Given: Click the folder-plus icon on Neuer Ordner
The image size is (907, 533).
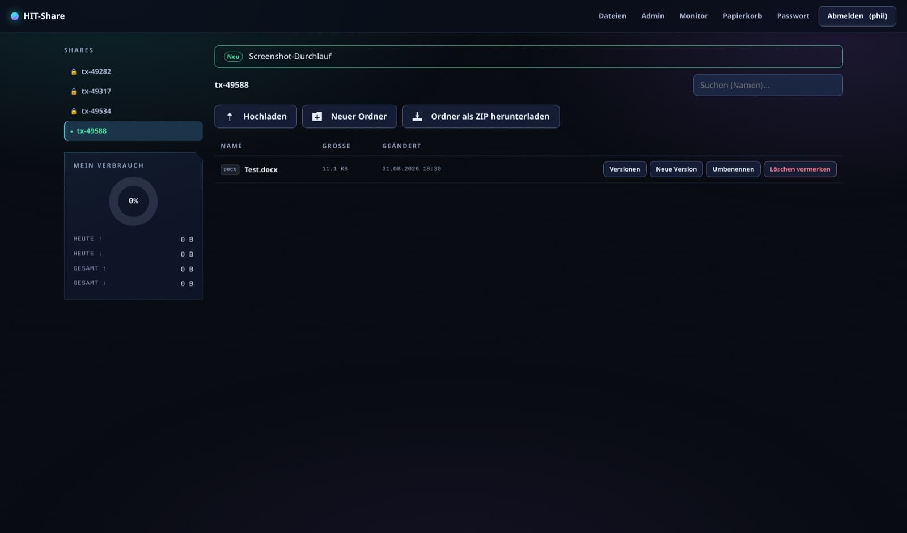Looking at the screenshot, I should click(x=317, y=117).
